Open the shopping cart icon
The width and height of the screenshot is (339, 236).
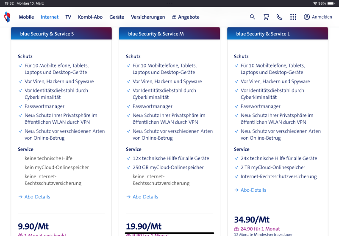click(x=266, y=17)
